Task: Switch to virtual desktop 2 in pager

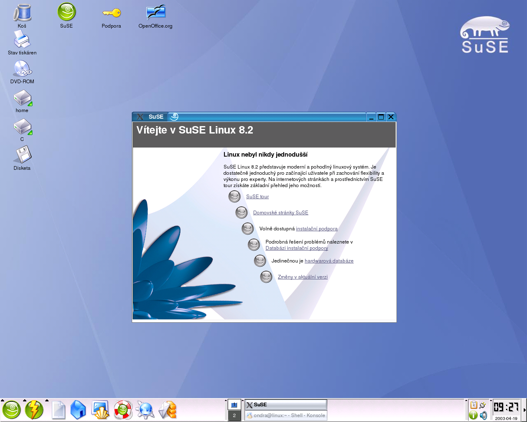Action: [234, 415]
